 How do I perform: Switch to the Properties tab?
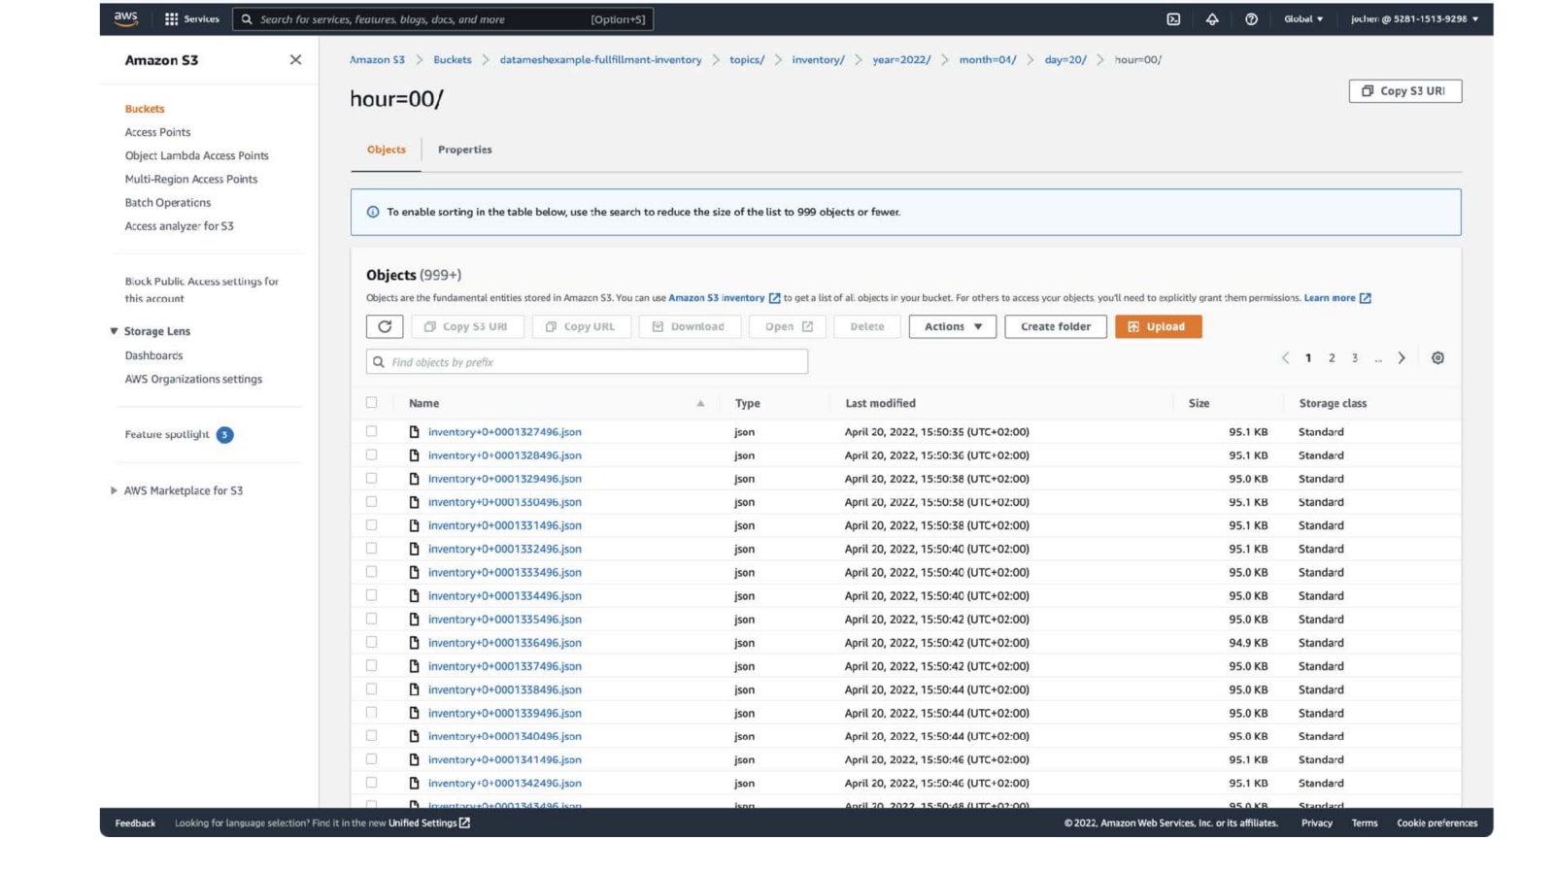(x=465, y=150)
